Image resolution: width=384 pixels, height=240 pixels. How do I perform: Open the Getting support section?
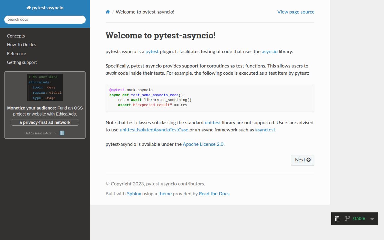[22, 62]
